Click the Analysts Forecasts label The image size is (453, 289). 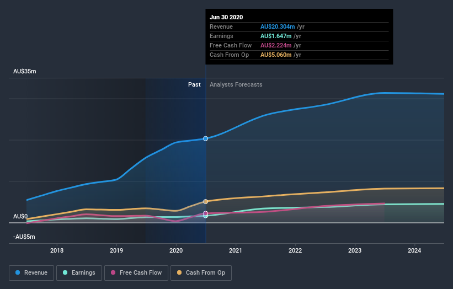tap(236, 84)
